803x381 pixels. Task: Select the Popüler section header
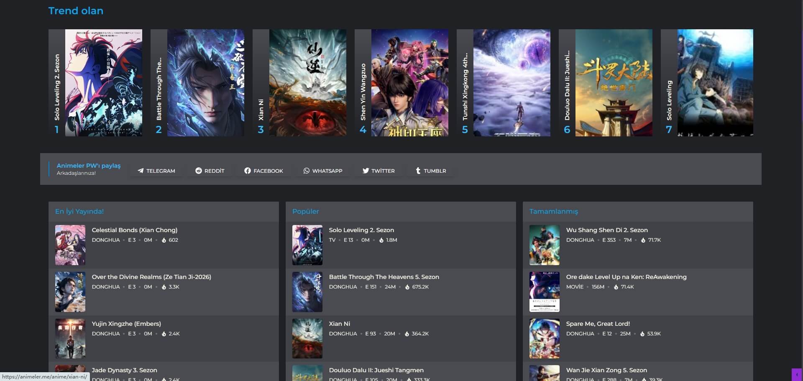305,212
